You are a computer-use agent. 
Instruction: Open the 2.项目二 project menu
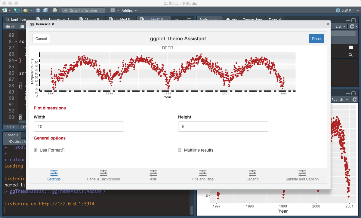tap(347, 11)
